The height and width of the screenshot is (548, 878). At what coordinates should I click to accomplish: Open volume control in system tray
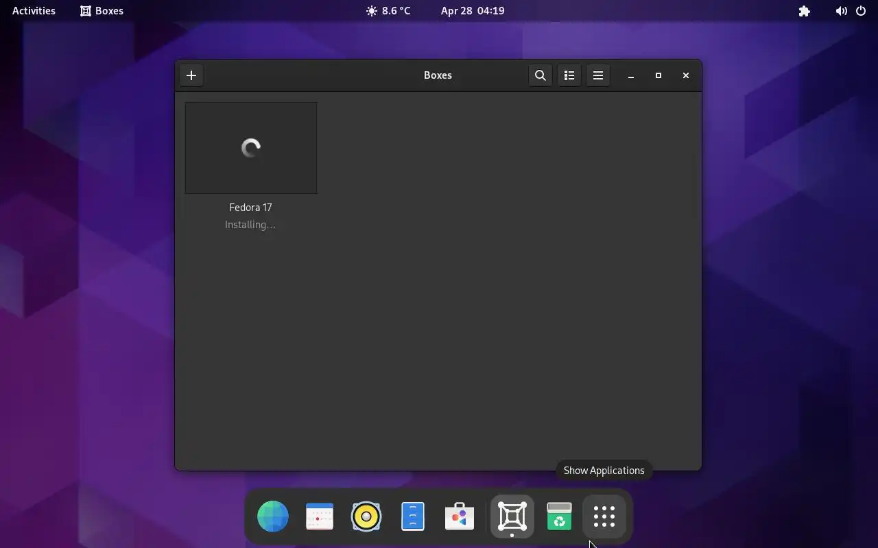click(x=841, y=11)
